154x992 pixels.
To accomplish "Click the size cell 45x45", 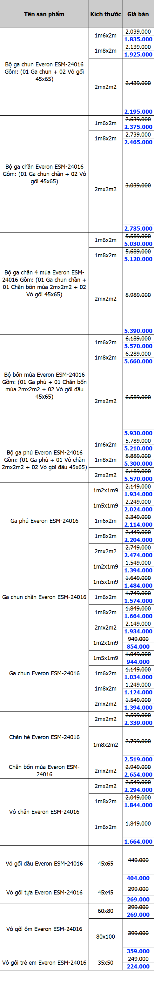I will point(105,893).
